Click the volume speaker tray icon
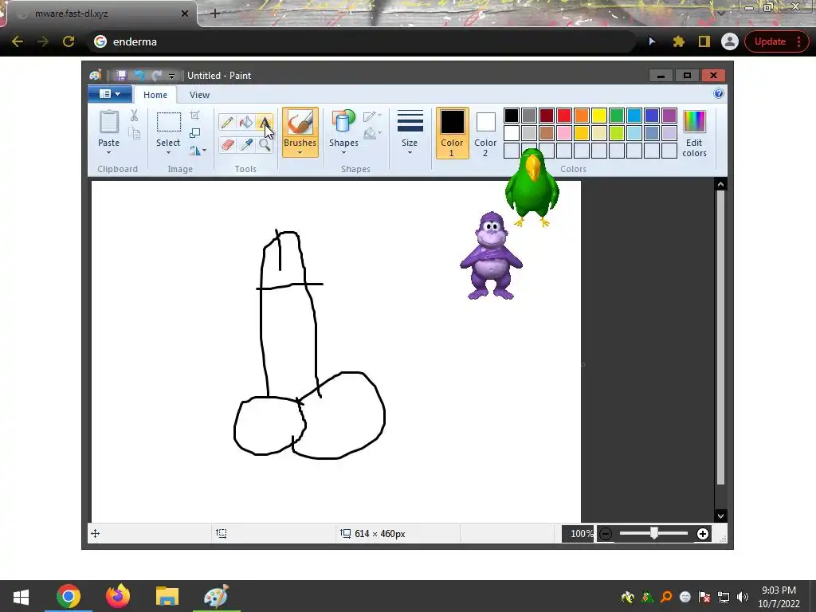Screen dimensions: 816x612 (743, 597)
